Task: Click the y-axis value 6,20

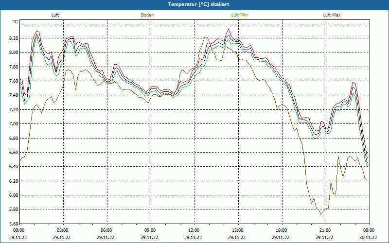Action: click(x=14, y=181)
